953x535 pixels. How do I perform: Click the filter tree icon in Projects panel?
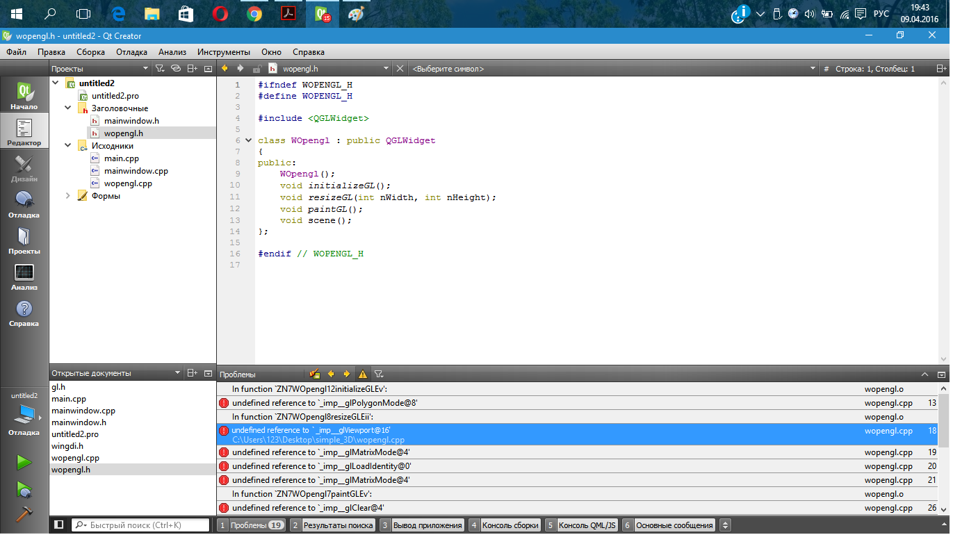click(159, 69)
